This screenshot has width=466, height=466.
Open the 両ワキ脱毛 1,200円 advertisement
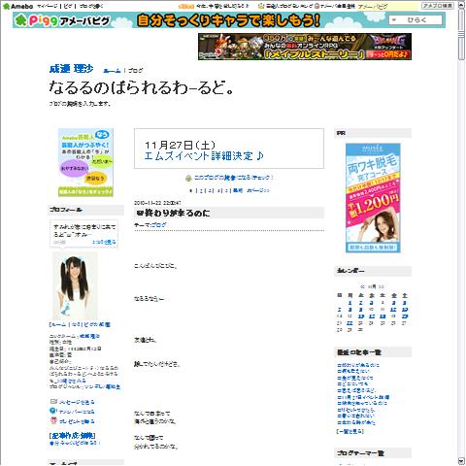[373, 198]
